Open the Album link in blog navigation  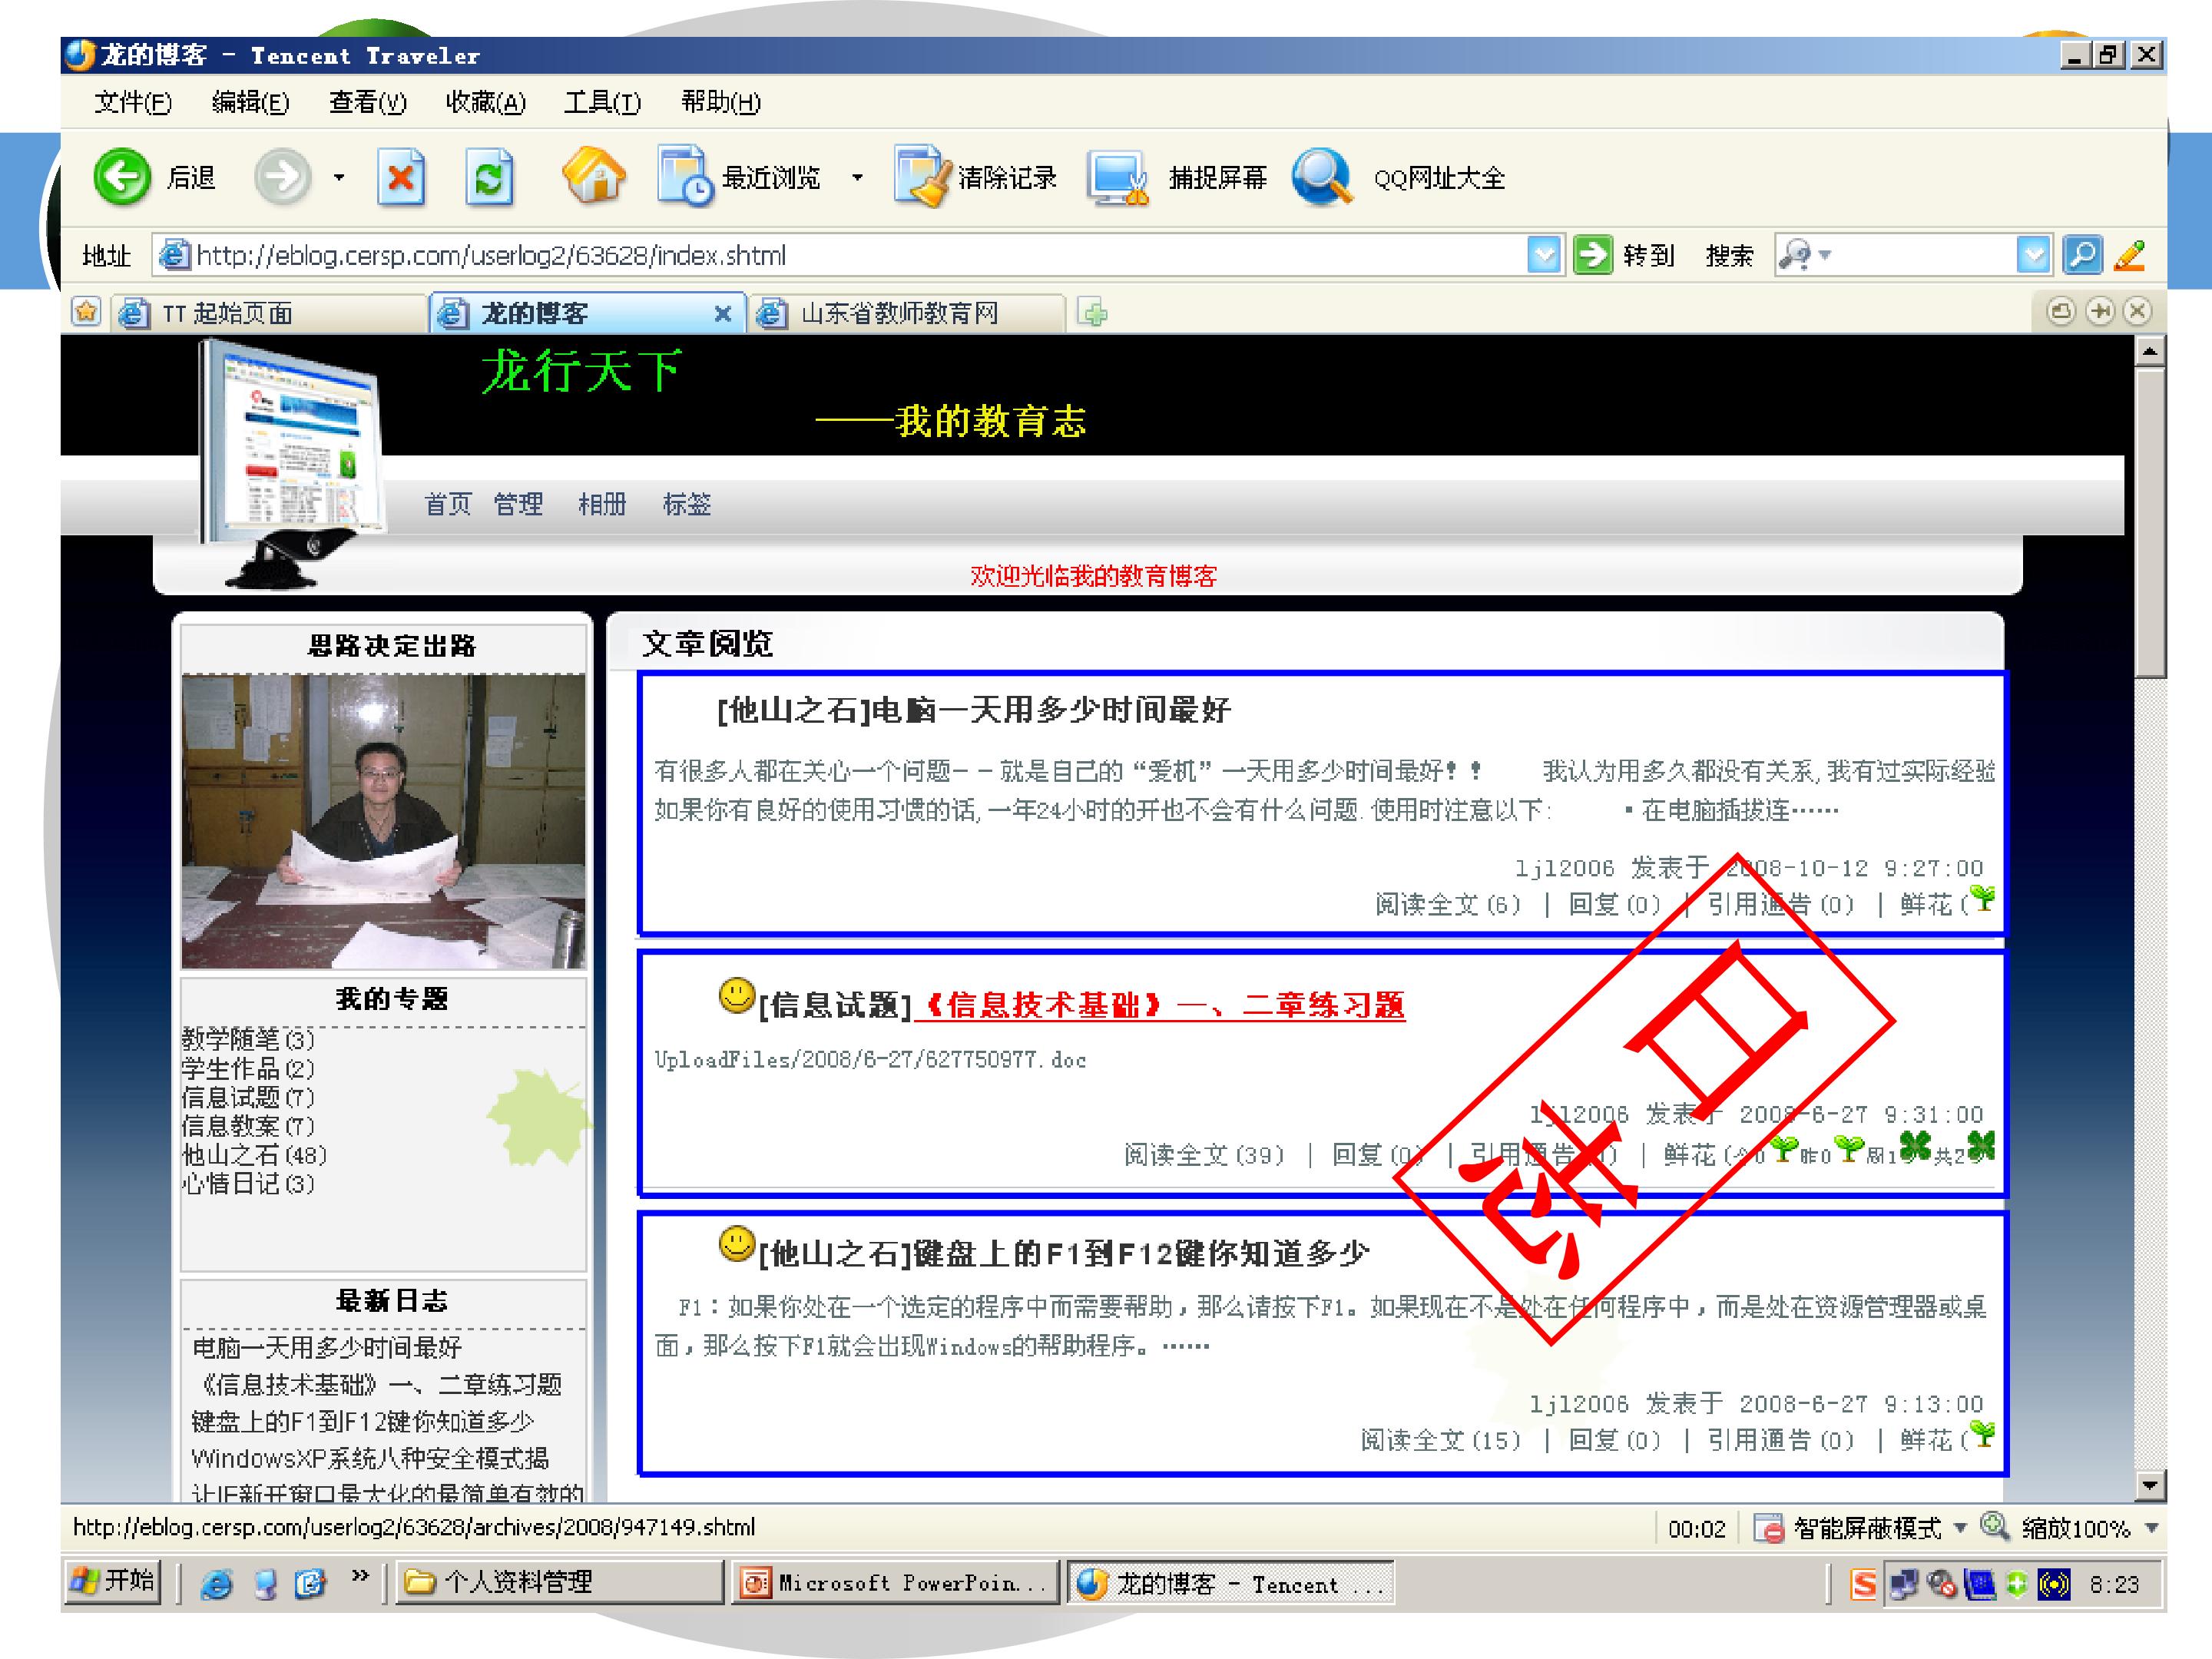click(602, 504)
